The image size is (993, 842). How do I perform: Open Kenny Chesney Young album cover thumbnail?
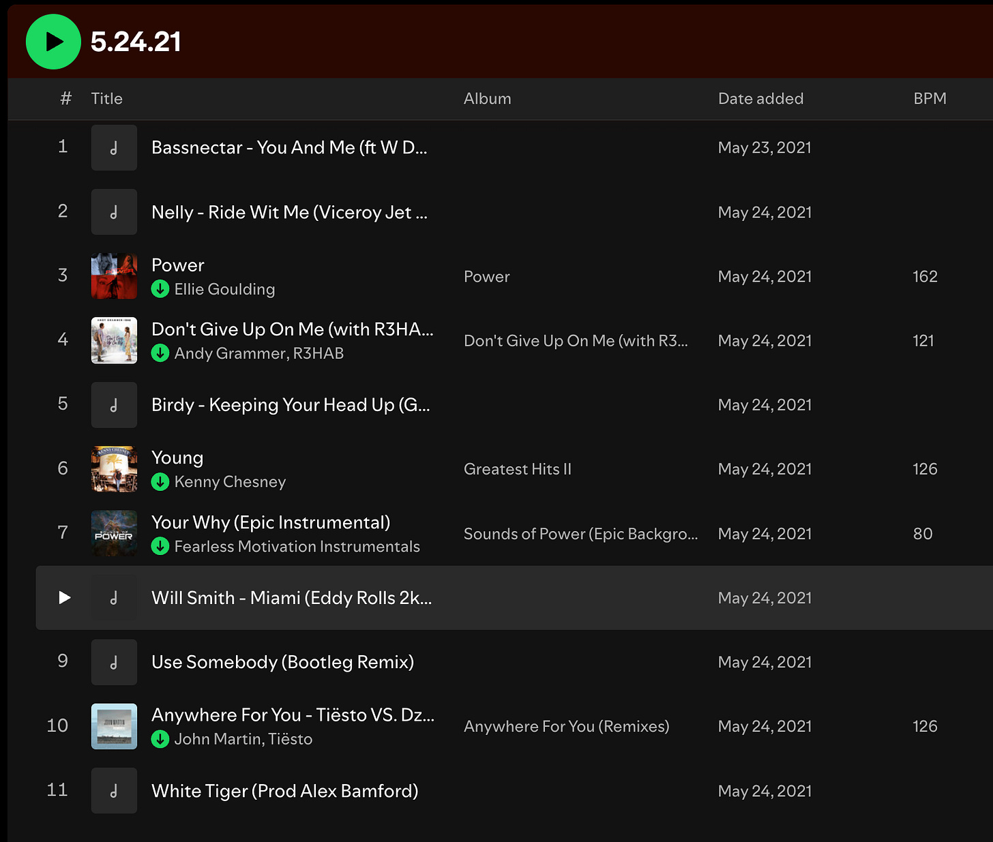pos(114,469)
